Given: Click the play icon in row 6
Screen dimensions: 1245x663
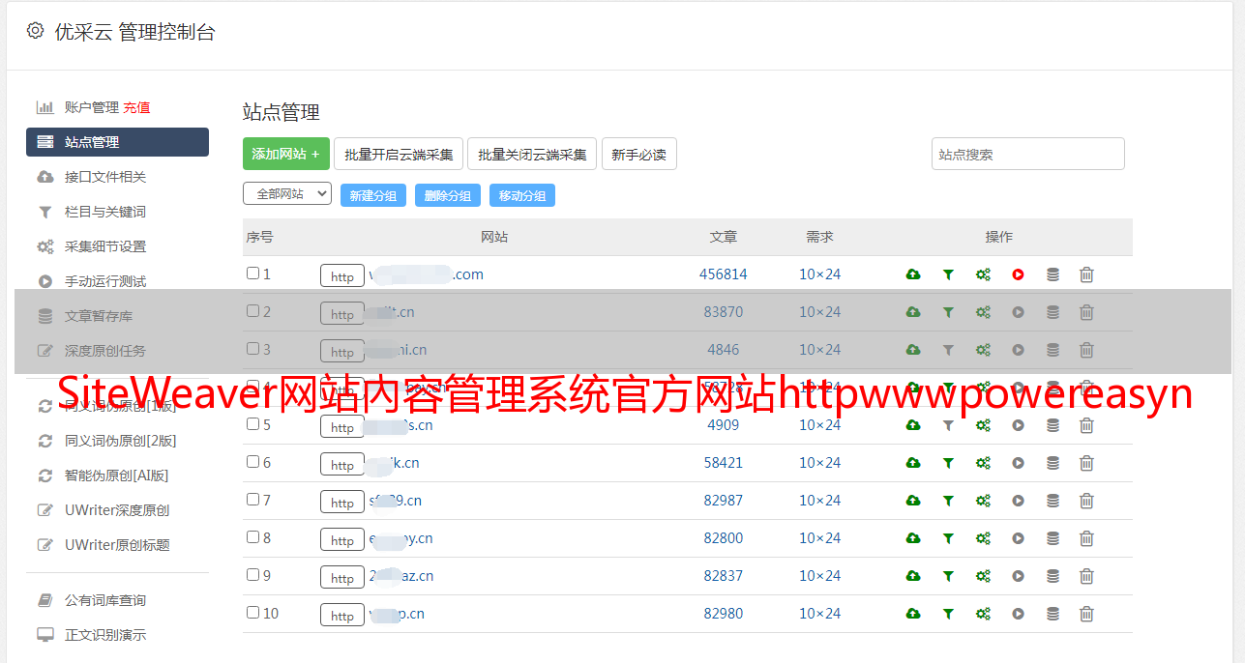Looking at the screenshot, I should (1018, 463).
